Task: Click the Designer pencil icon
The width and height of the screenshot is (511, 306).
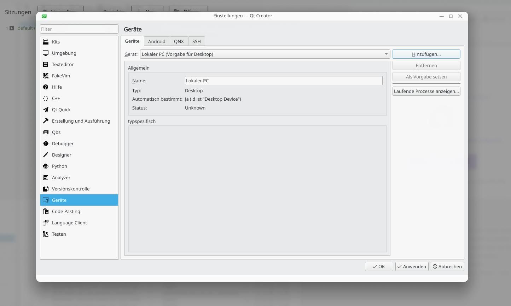Action: pos(46,155)
